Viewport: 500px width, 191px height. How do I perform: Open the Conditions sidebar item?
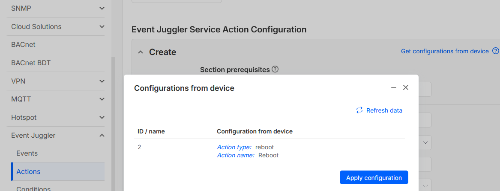[33, 188]
